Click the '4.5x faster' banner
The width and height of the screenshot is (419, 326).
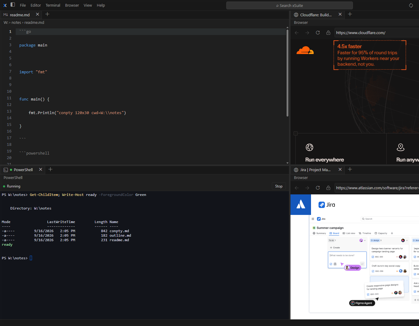pyautogui.click(x=370, y=55)
